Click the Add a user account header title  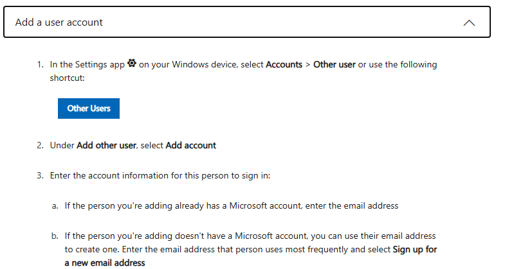click(x=59, y=22)
